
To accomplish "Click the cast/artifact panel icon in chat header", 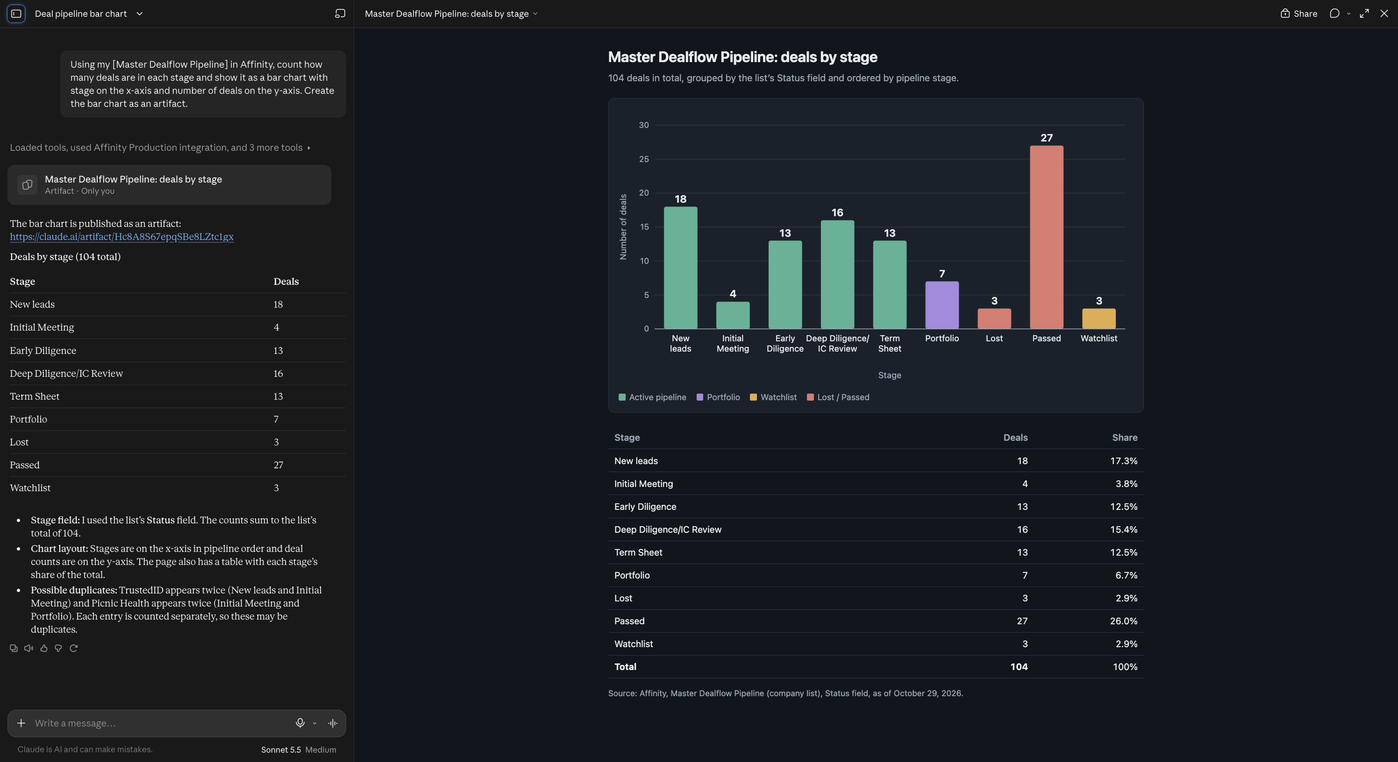I will 340,14.
